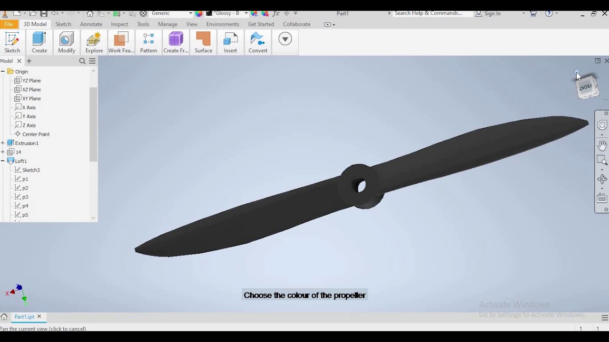609x342 pixels.
Task: Switch to the Sketch ribbon tab
Action: [x=63, y=24]
